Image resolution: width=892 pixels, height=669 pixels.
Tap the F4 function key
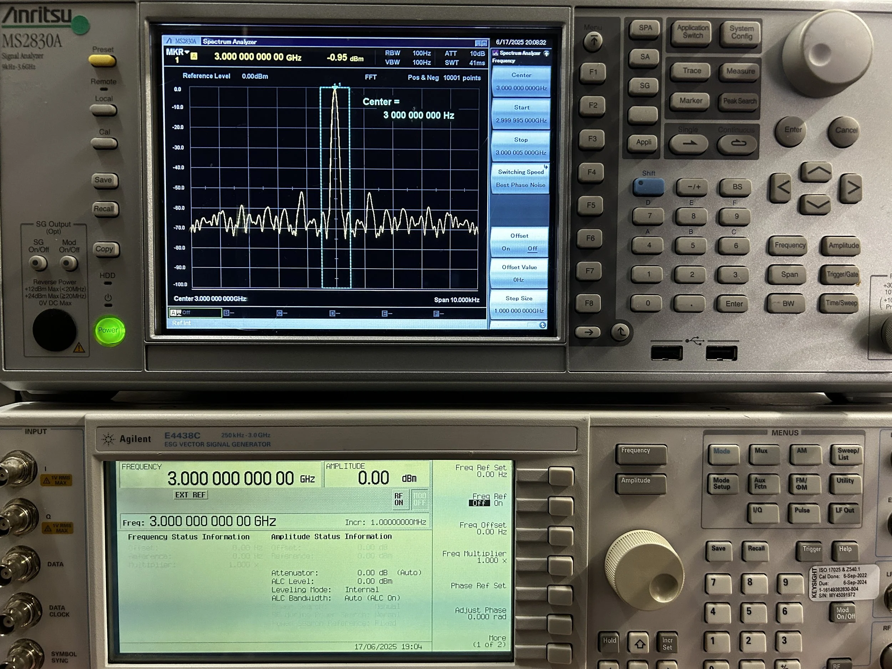[x=591, y=173]
